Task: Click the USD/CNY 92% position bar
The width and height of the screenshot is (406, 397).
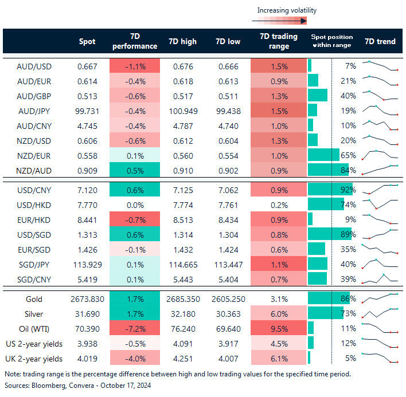Action: pos(330,189)
